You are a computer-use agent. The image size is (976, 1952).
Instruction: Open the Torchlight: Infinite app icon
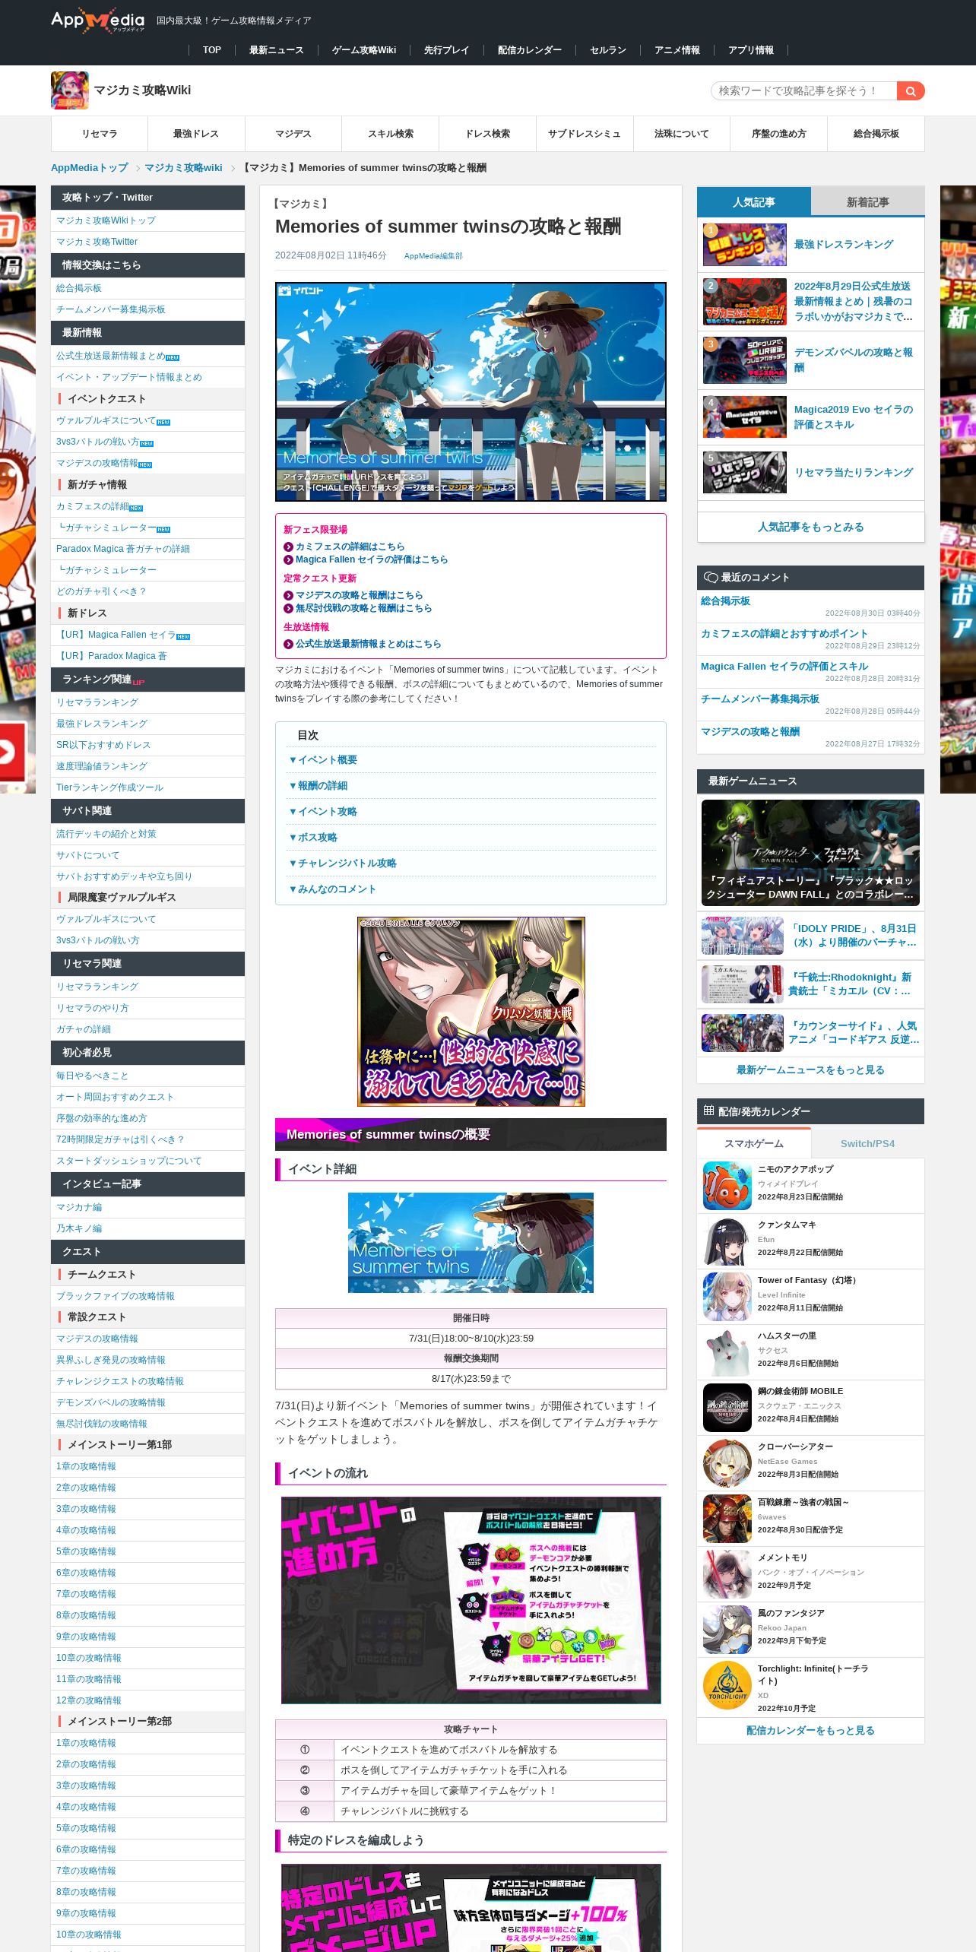click(x=727, y=1685)
